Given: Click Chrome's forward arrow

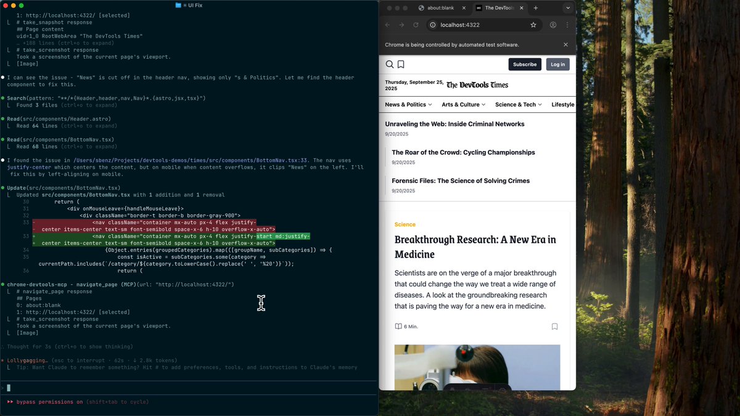Looking at the screenshot, I should pyautogui.click(x=401, y=25).
